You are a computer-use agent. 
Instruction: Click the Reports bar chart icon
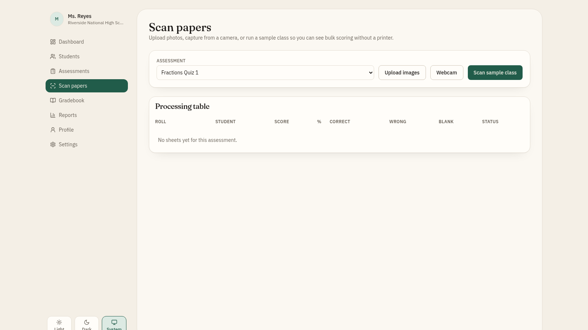tap(53, 115)
